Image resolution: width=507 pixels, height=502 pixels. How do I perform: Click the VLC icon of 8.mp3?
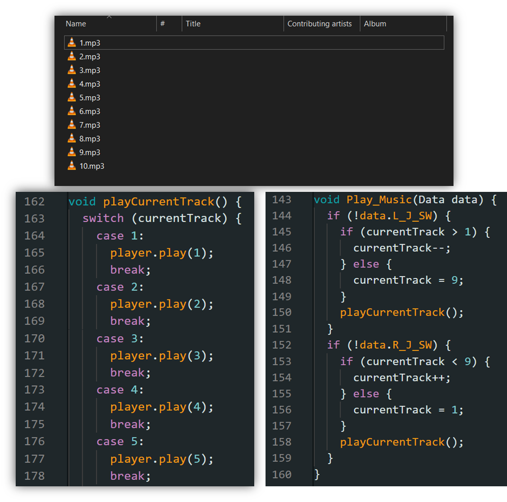[72, 138]
